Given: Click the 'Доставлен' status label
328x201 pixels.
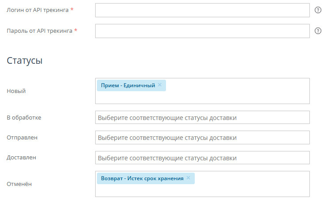Looking at the screenshot, I should coord(21,158).
